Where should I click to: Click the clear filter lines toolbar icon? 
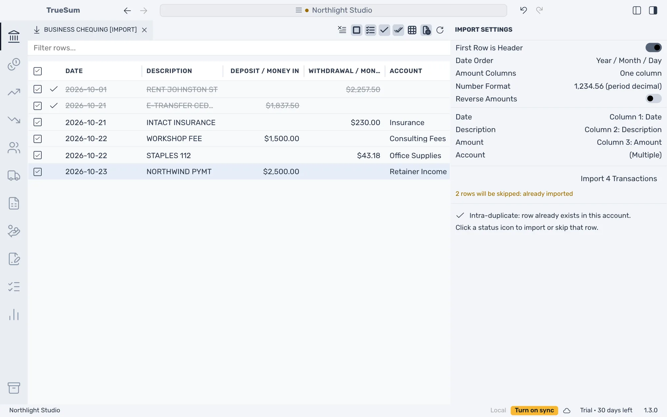click(342, 30)
